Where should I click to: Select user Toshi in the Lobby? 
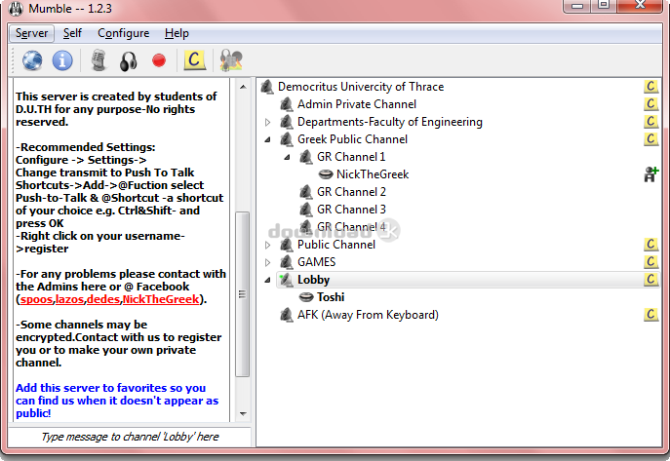(x=331, y=297)
